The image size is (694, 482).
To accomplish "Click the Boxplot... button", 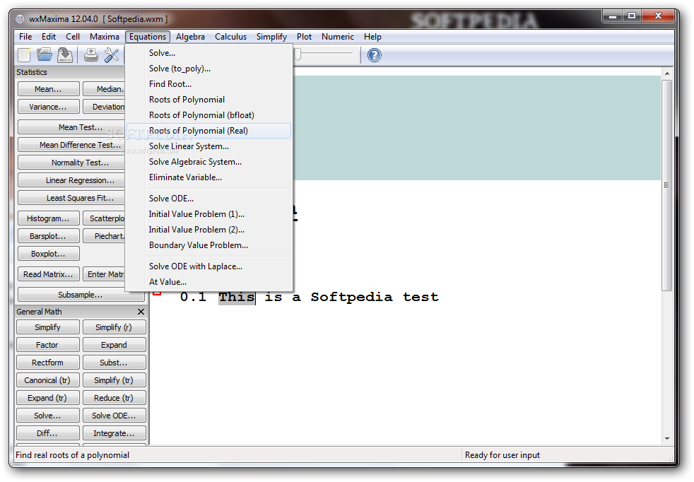I will (48, 254).
